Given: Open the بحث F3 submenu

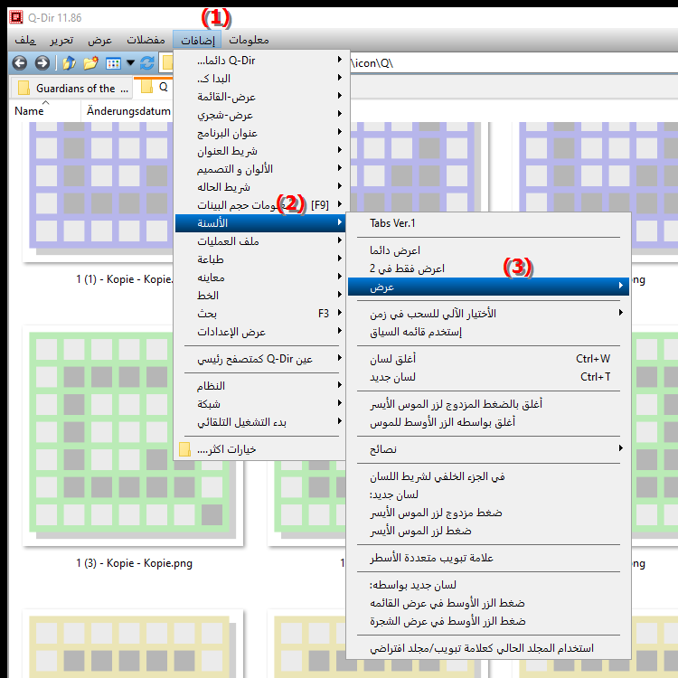Looking at the screenshot, I should [260, 314].
